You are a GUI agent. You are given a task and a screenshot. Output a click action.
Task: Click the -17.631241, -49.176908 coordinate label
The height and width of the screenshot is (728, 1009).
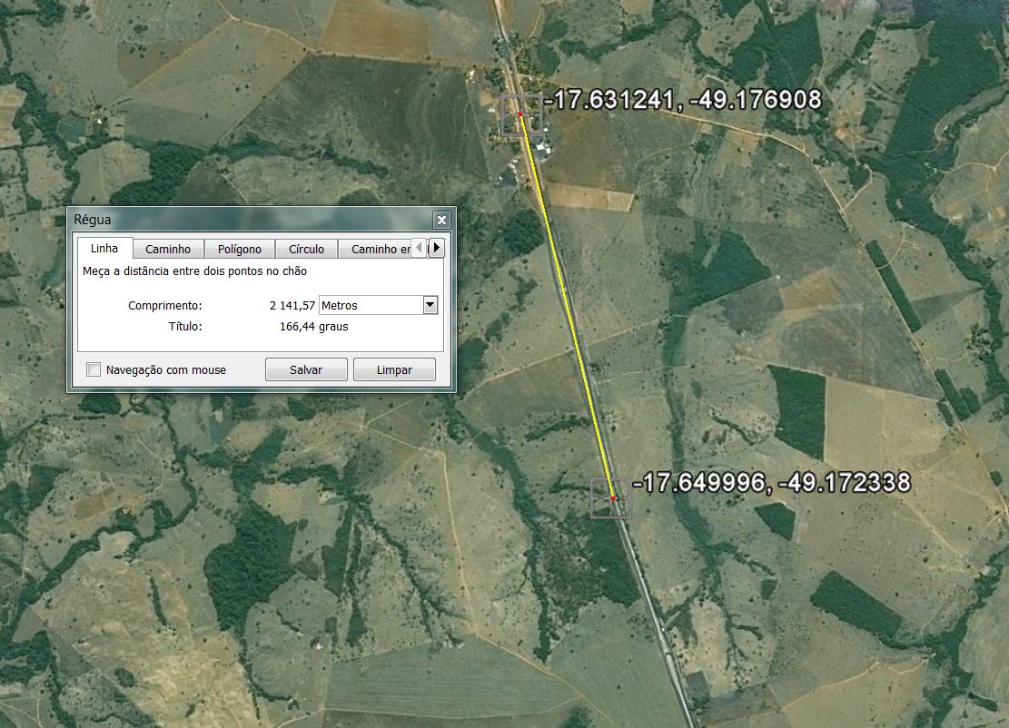click(x=683, y=100)
